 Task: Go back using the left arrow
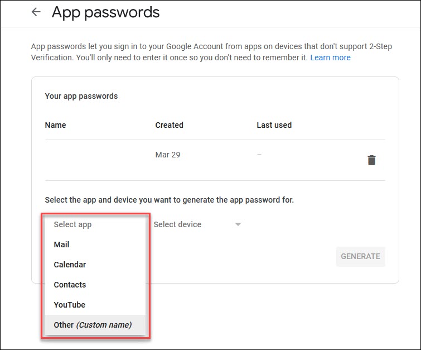pyautogui.click(x=36, y=12)
